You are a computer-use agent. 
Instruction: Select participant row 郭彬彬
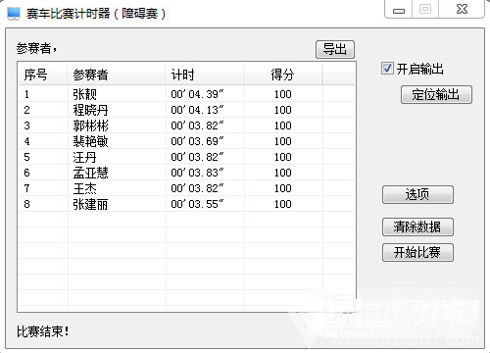coord(186,126)
